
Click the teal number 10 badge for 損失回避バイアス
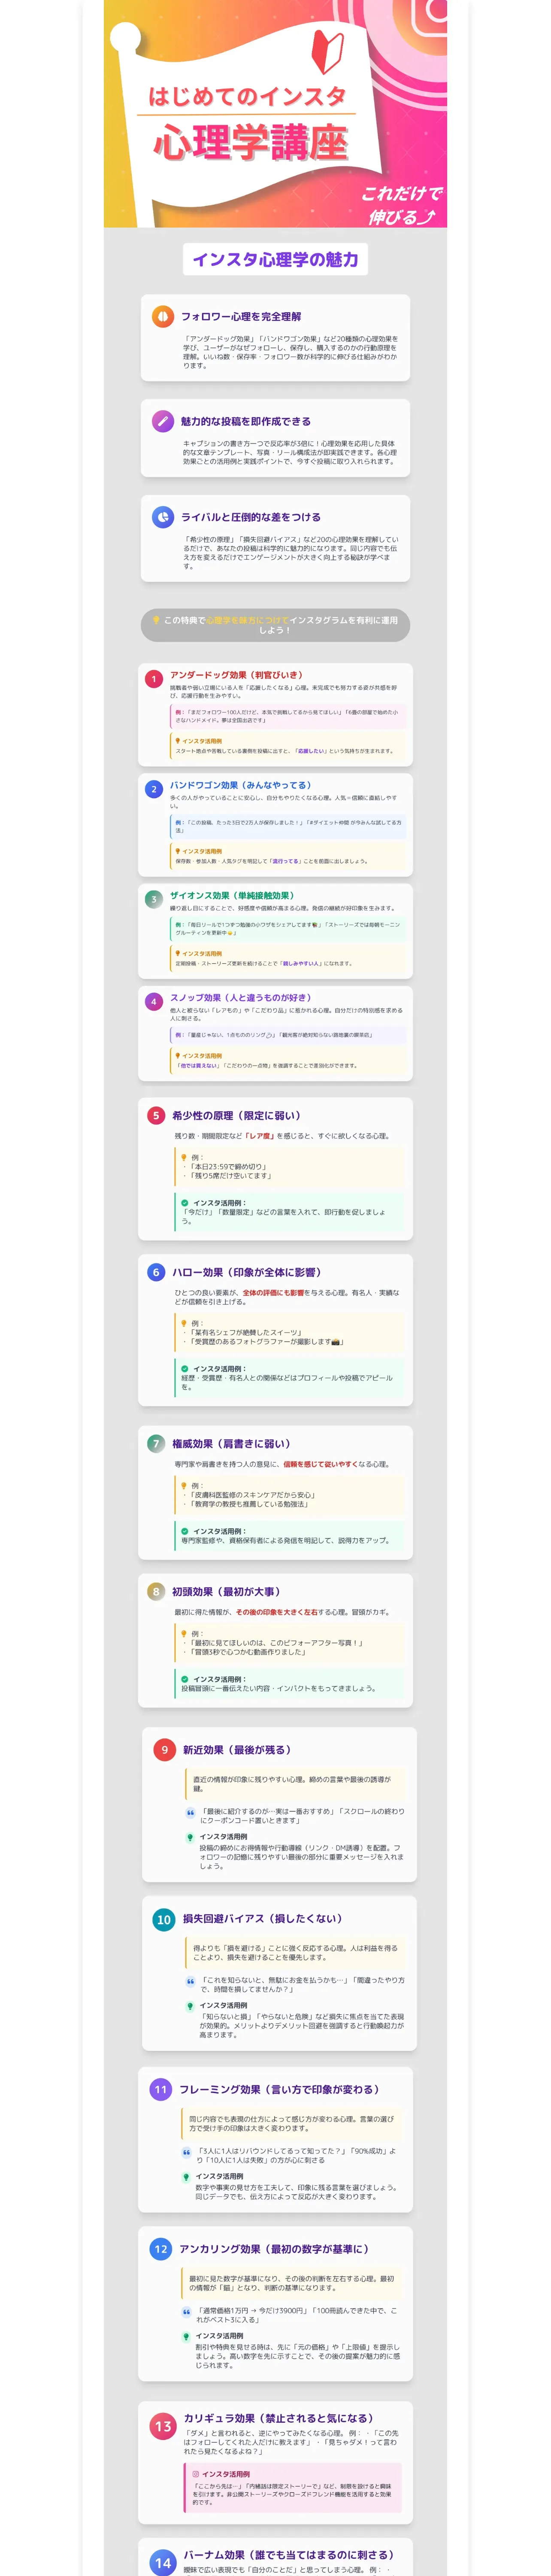[164, 1919]
